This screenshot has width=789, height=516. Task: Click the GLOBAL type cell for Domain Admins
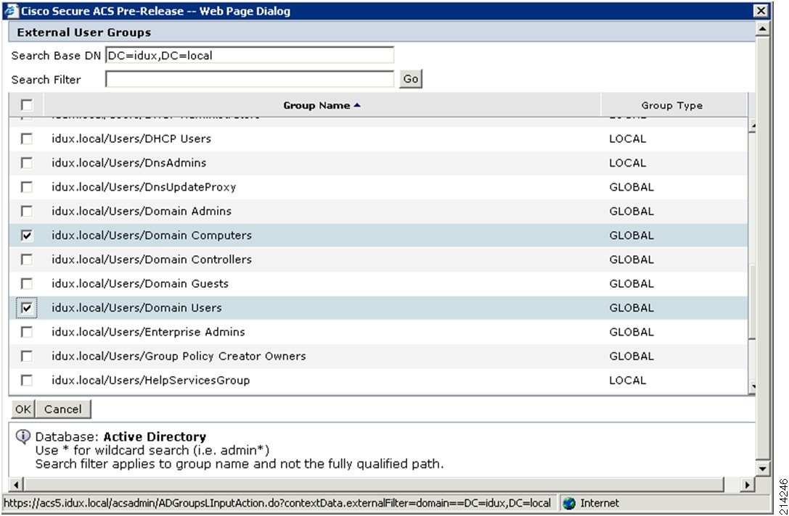coord(631,211)
